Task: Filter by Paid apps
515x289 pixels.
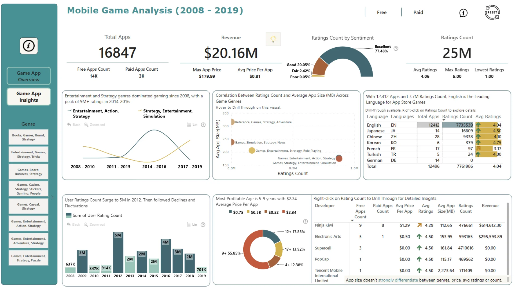Action: pos(418,12)
